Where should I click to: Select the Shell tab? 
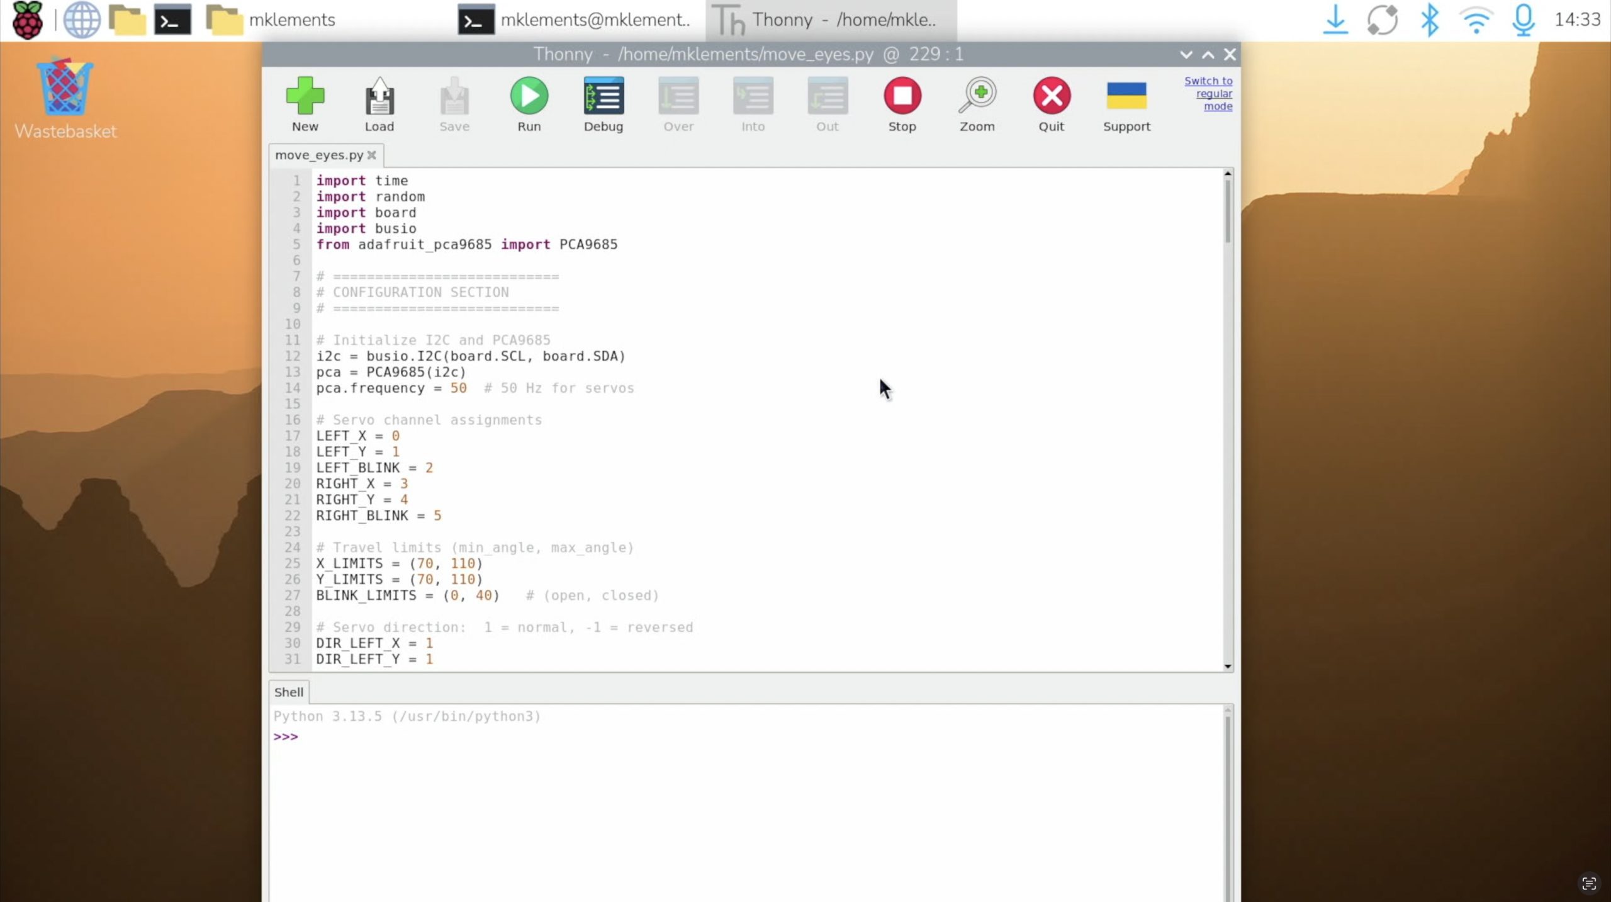[288, 692]
